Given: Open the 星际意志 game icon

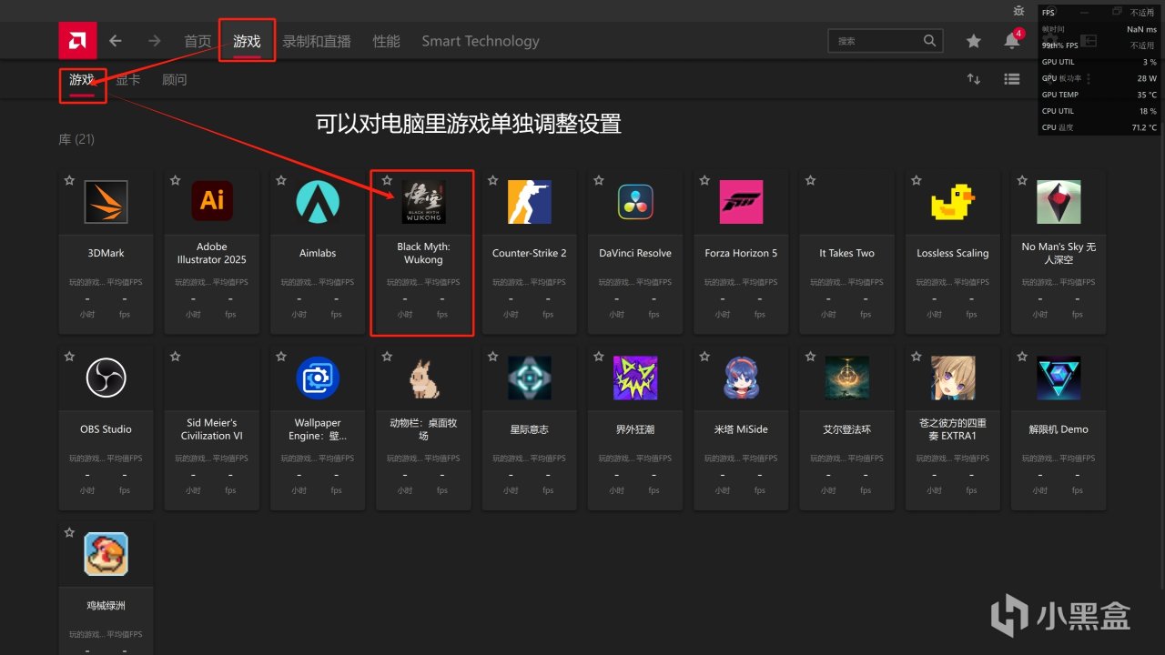Looking at the screenshot, I should pos(529,378).
